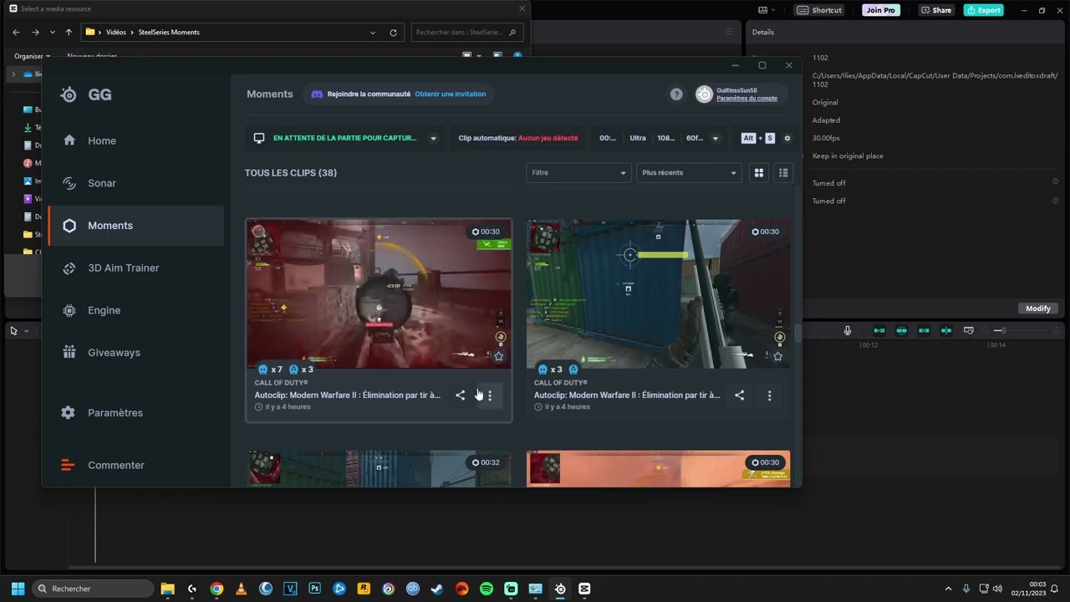This screenshot has width=1070, height=602.
Task: Open more options for the second clip
Action: click(769, 395)
